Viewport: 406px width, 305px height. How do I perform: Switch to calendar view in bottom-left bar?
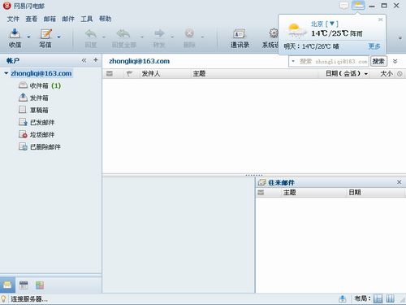pos(24,285)
